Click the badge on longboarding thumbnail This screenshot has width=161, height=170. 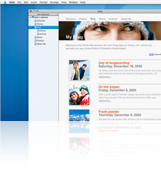[88, 79]
